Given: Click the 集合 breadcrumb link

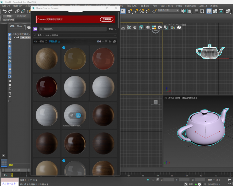Looking at the screenshot, I should (x=39, y=35).
